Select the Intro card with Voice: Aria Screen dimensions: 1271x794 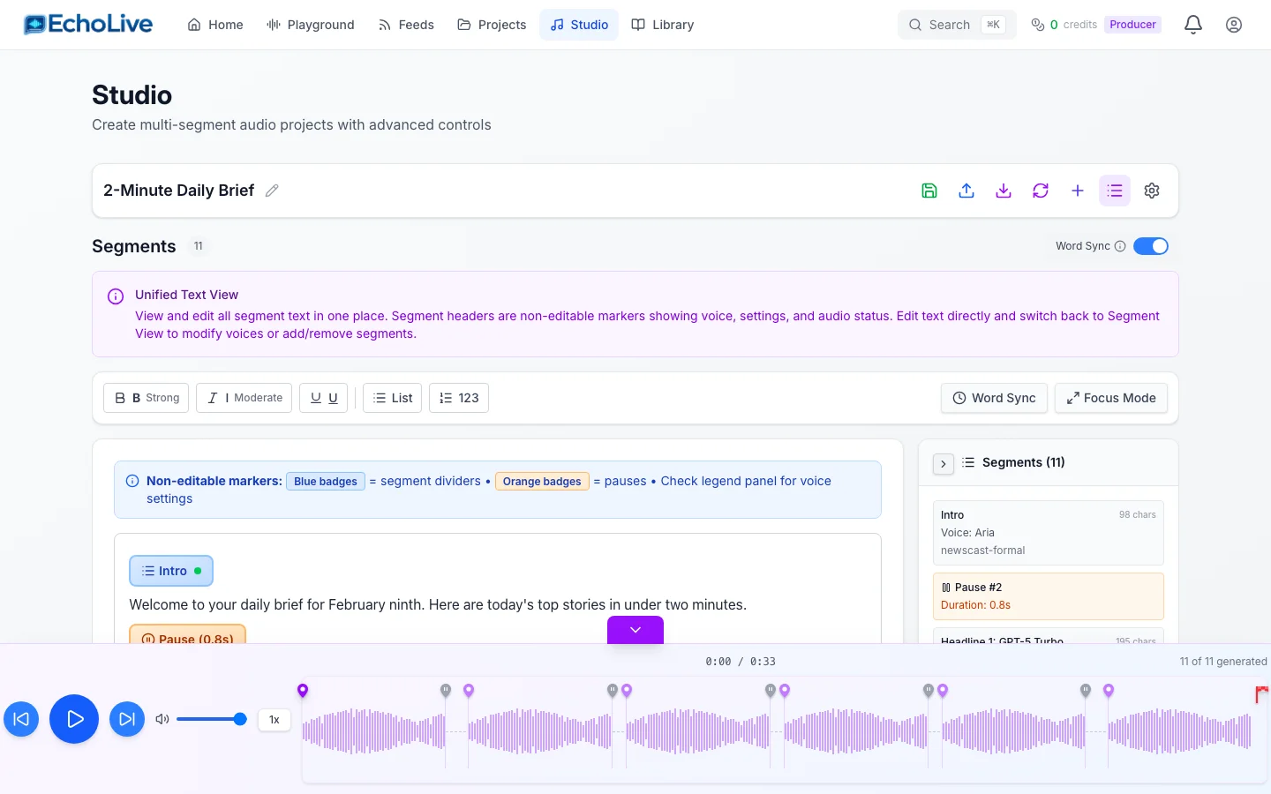click(1049, 533)
